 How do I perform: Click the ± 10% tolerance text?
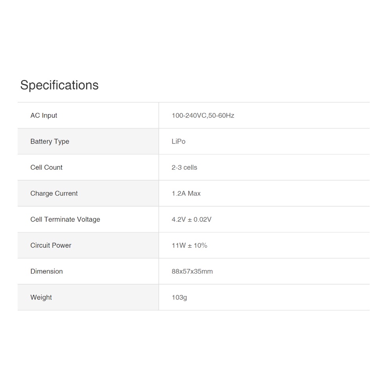pyautogui.click(x=198, y=245)
